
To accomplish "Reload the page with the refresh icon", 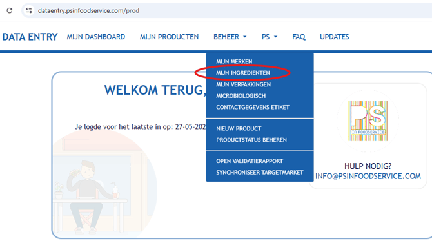I will (10, 10).
